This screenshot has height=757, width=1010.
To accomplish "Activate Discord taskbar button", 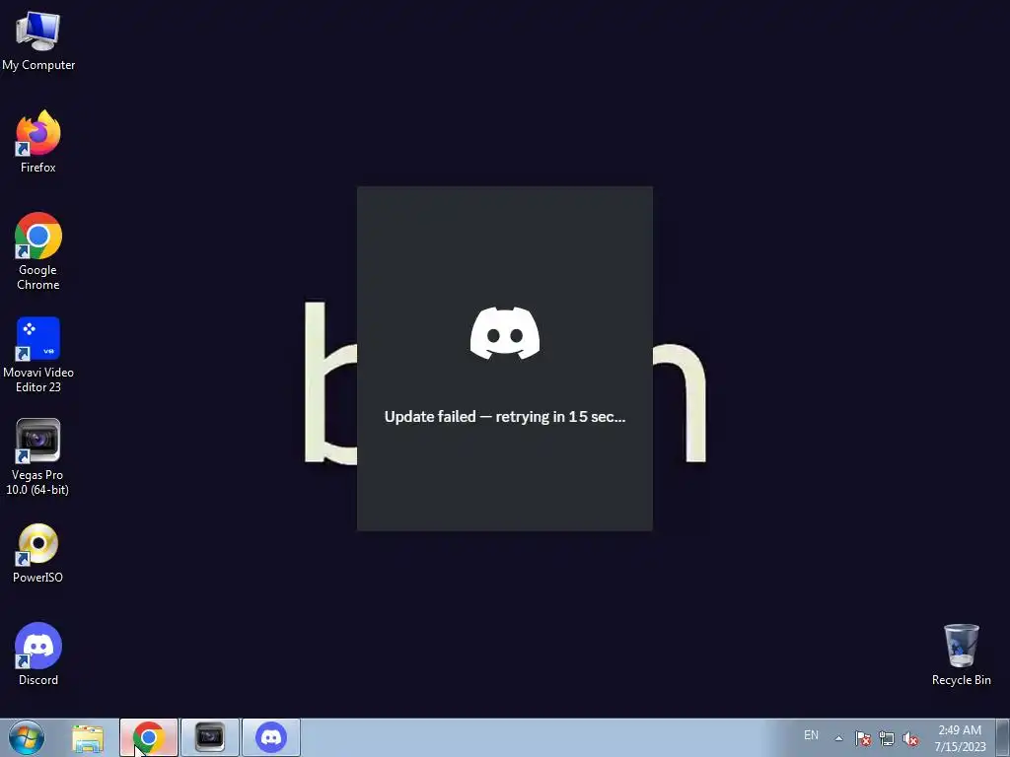I will click(271, 738).
